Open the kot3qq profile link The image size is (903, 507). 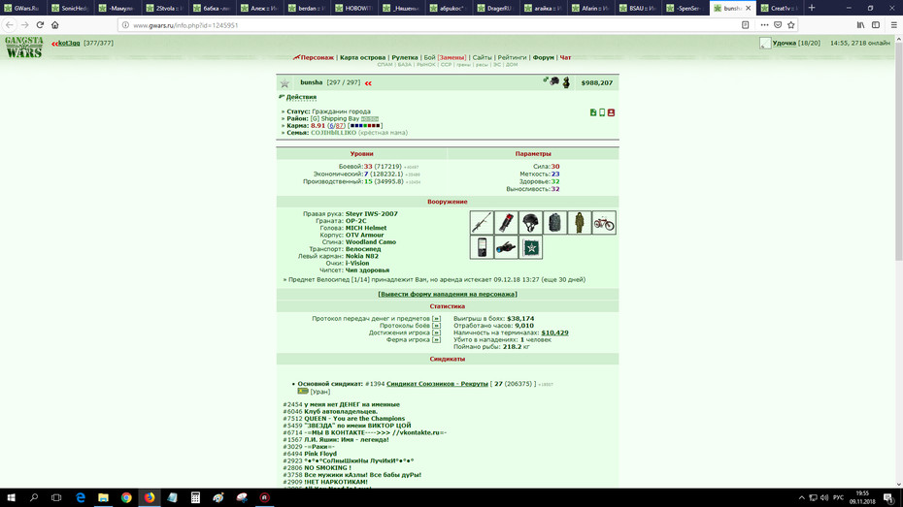(69, 43)
